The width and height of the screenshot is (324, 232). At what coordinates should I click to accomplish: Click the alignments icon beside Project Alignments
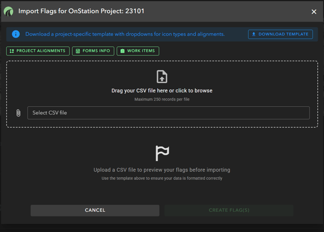(x=12, y=51)
